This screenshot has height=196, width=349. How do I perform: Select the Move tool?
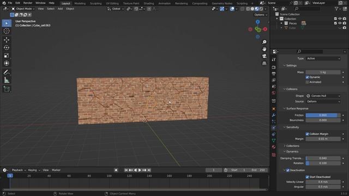tap(7, 40)
